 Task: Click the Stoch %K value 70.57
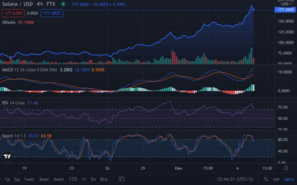click(34, 136)
